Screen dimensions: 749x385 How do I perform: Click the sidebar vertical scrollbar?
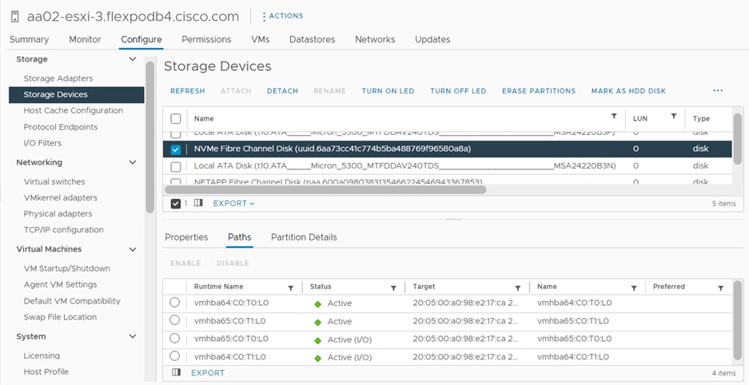[x=150, y=137]
